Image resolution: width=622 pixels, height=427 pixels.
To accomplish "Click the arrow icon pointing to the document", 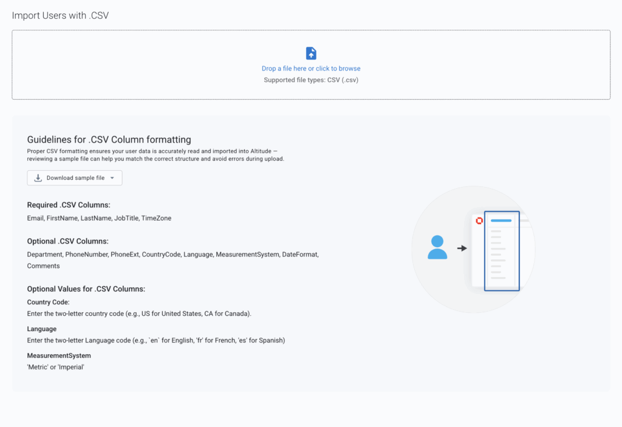I will point(462,248).
